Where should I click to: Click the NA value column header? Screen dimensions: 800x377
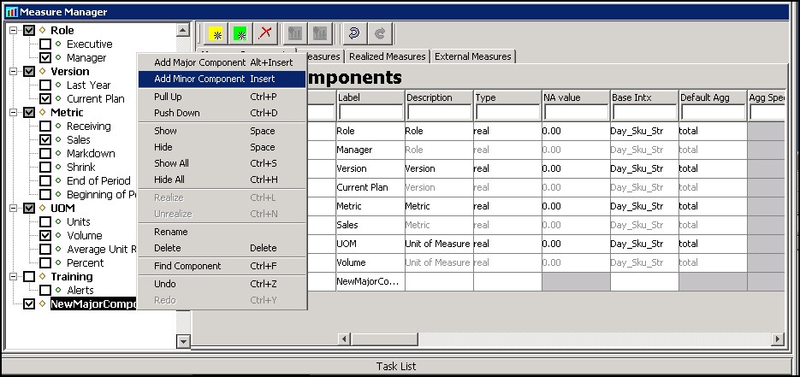pyautogui.click(x=576, y=97)
